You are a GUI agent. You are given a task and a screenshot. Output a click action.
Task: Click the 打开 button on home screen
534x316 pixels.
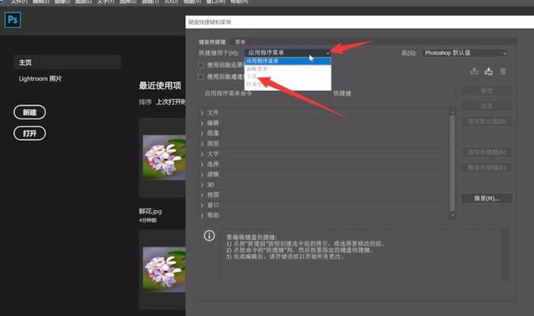(29, 134)
